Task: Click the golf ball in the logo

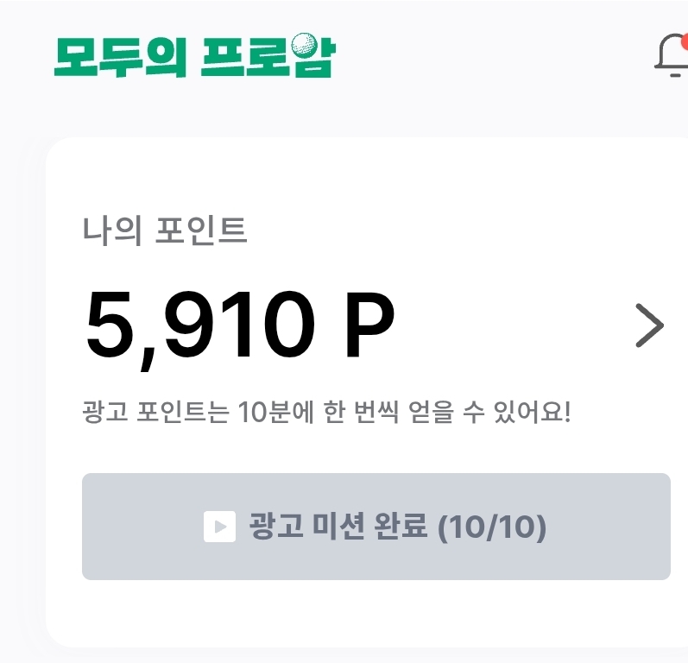Action: point(306,46)
